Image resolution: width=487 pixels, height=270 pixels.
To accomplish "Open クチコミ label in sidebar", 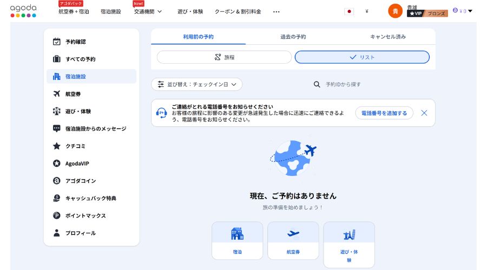I will [x=75, y=146].
